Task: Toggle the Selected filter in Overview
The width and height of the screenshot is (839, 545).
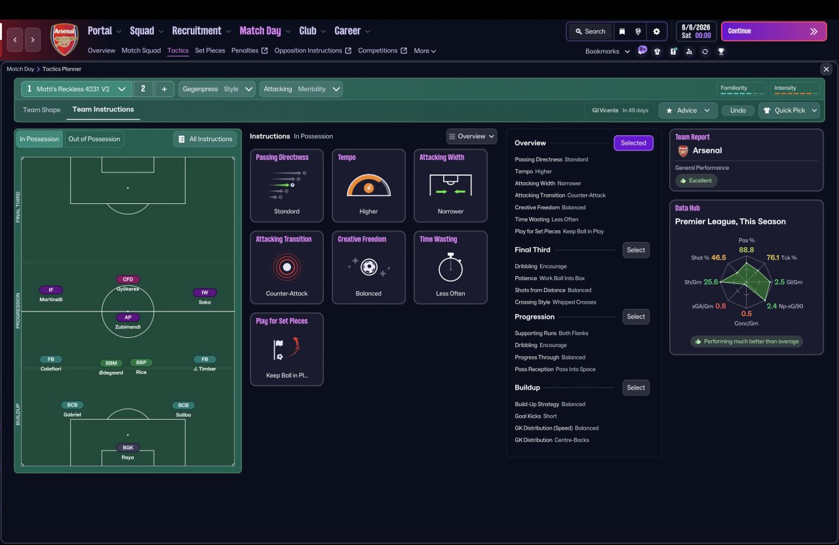Action: [633, 143]
